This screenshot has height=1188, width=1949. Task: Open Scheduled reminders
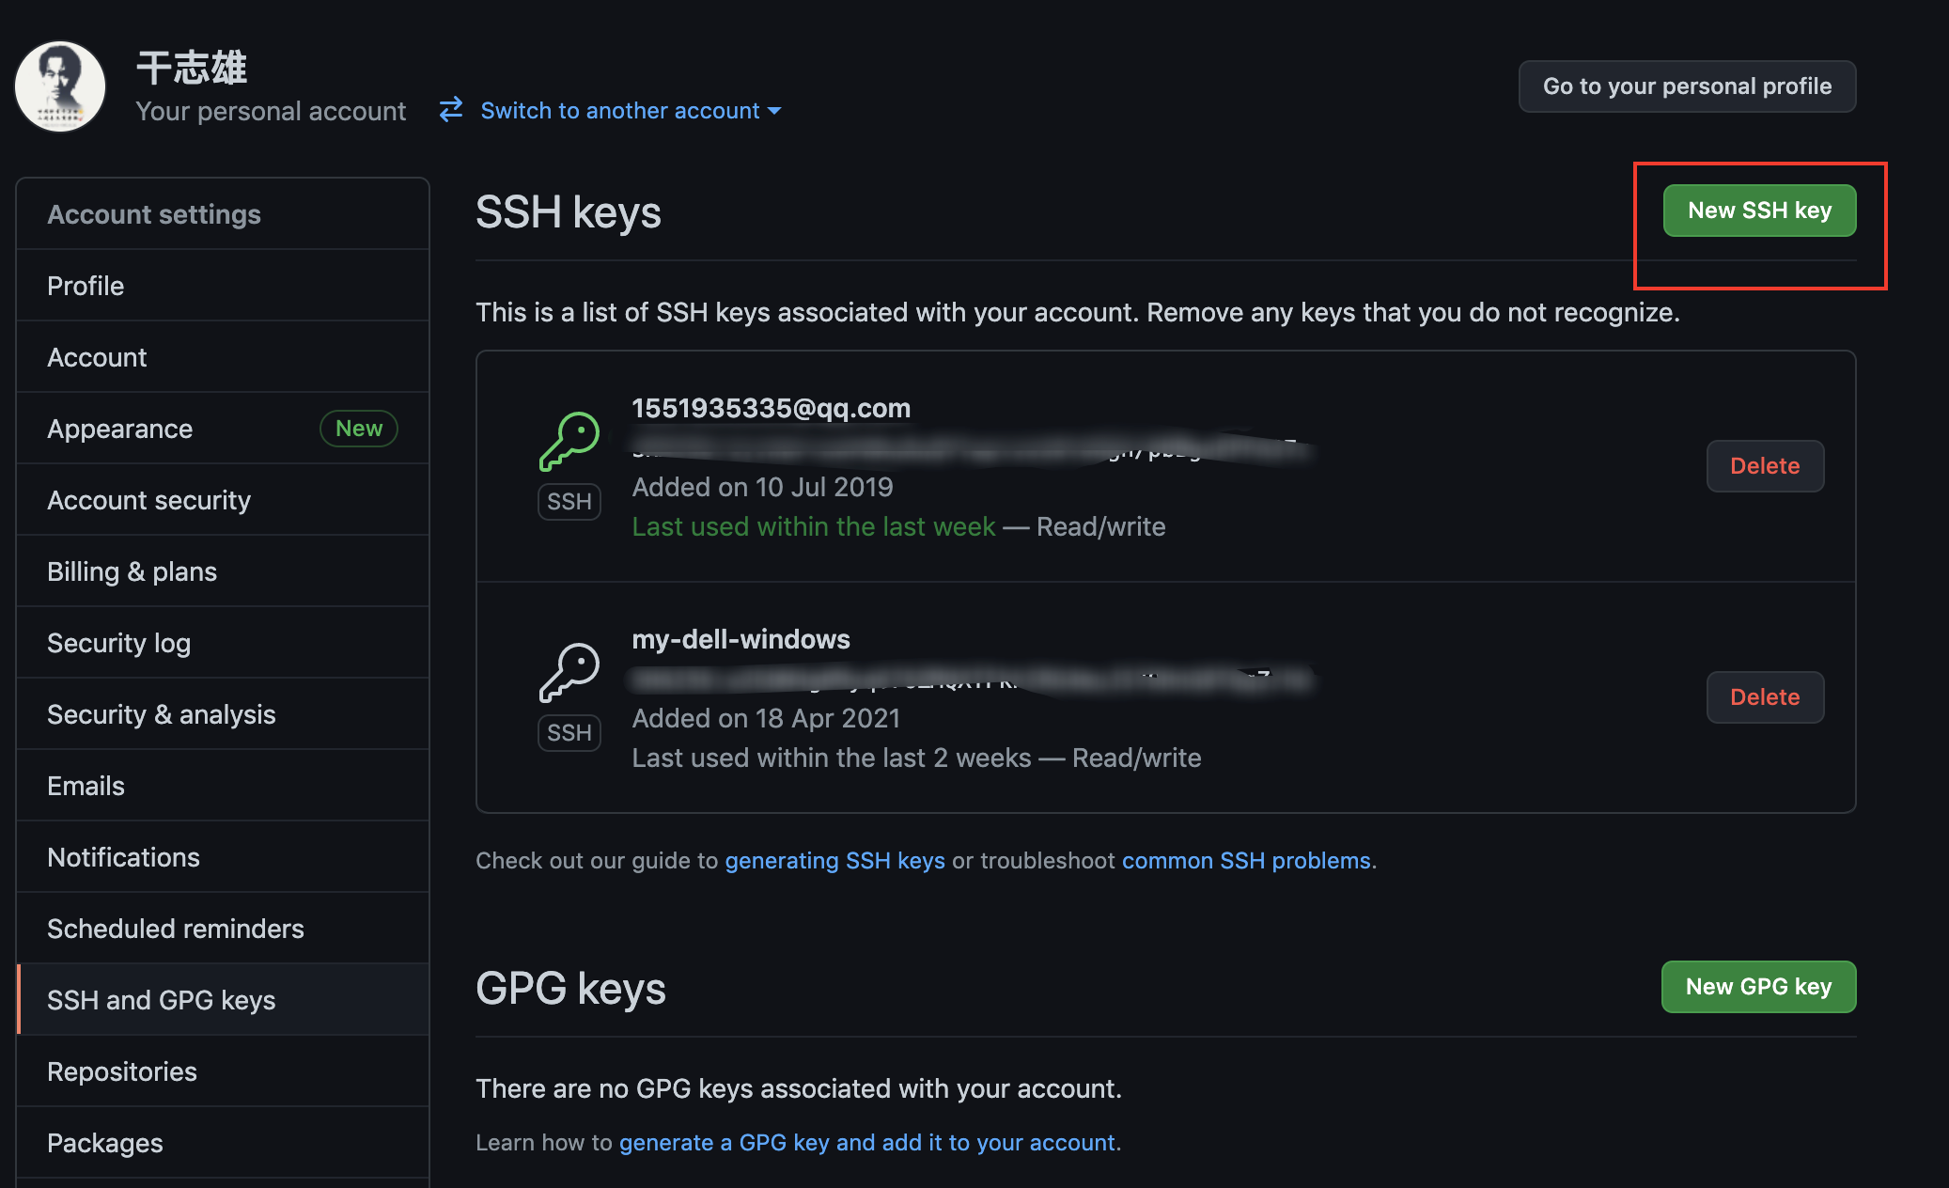(223, 929)
